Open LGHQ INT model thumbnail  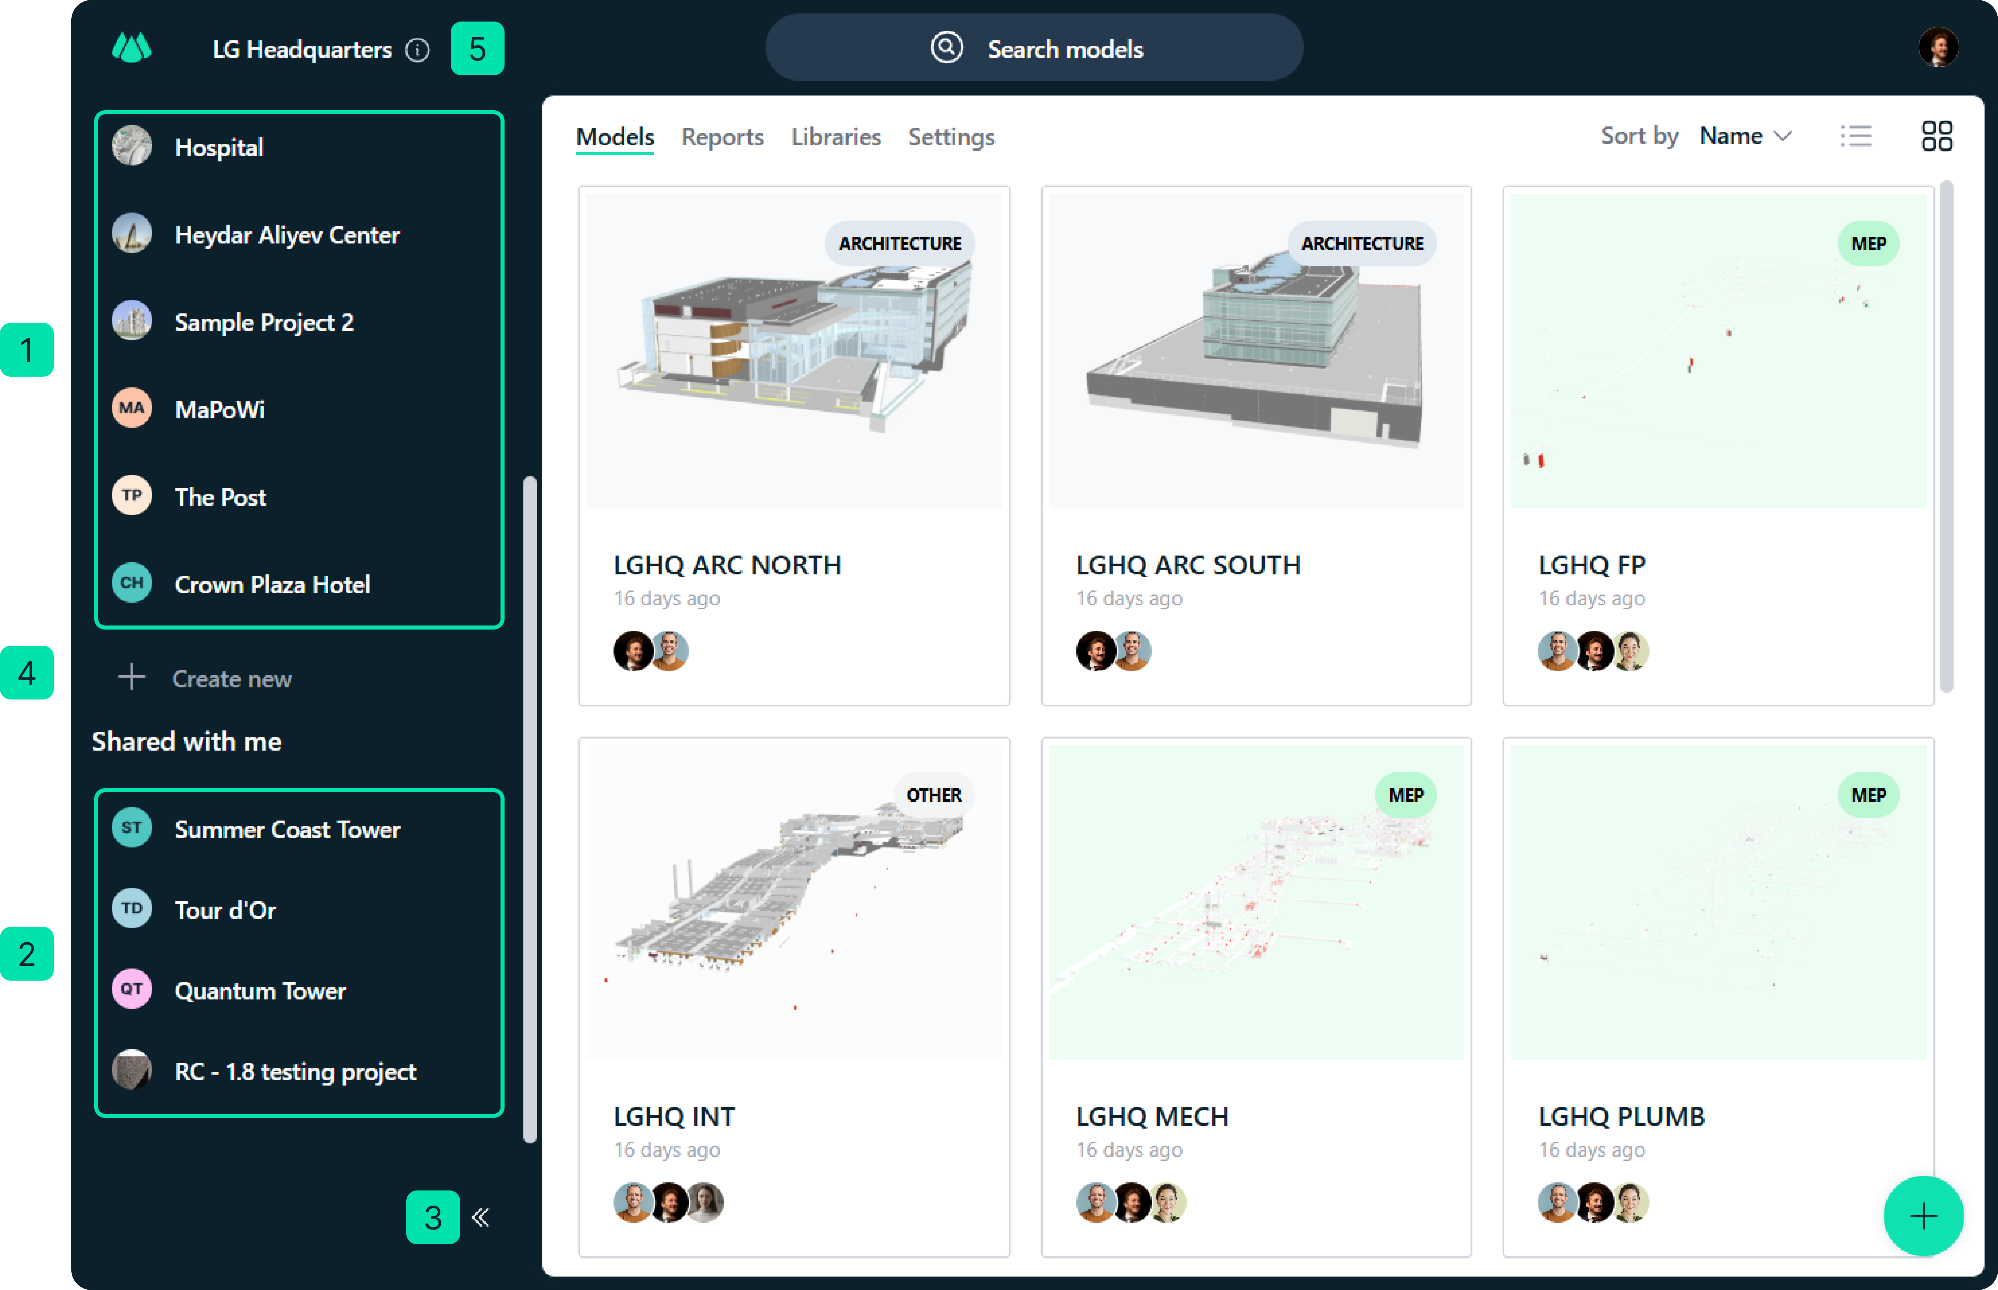[x=793, y=902]
